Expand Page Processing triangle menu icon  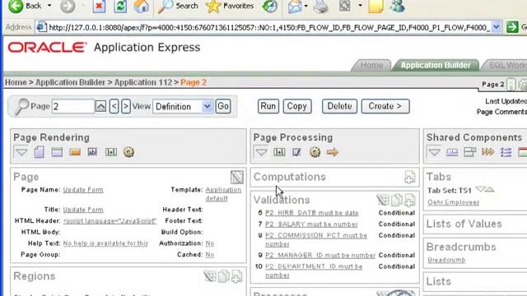click(261, 152)
